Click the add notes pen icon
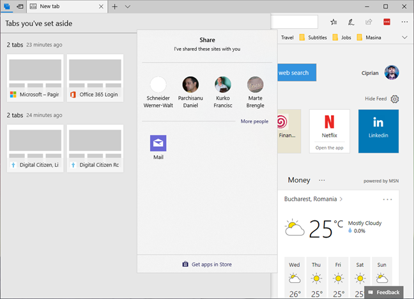 click(x=351, y=22)
